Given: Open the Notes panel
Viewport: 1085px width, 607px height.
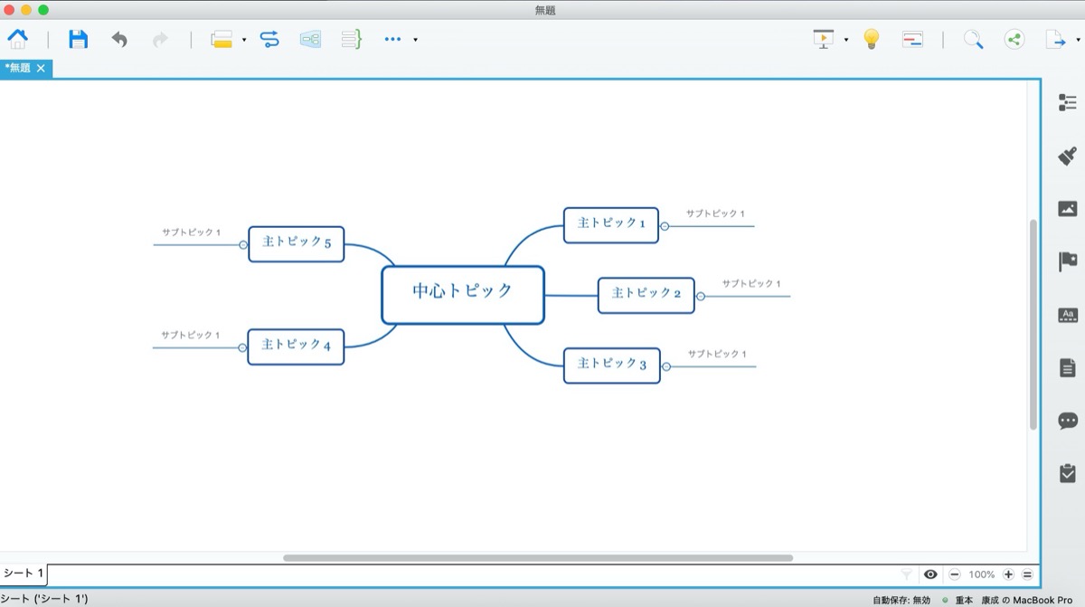Looking at the screenshot, I should point(1068,368).
